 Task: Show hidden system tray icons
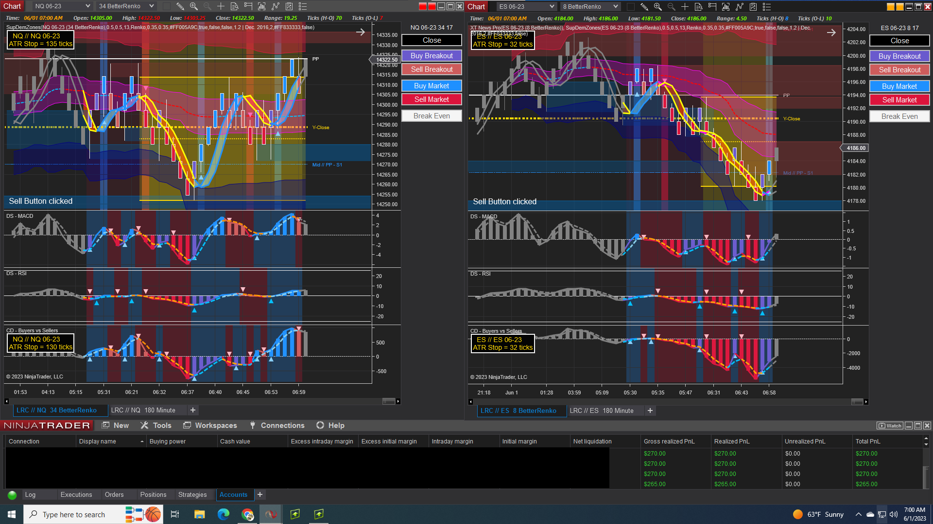tap(859, 514)
